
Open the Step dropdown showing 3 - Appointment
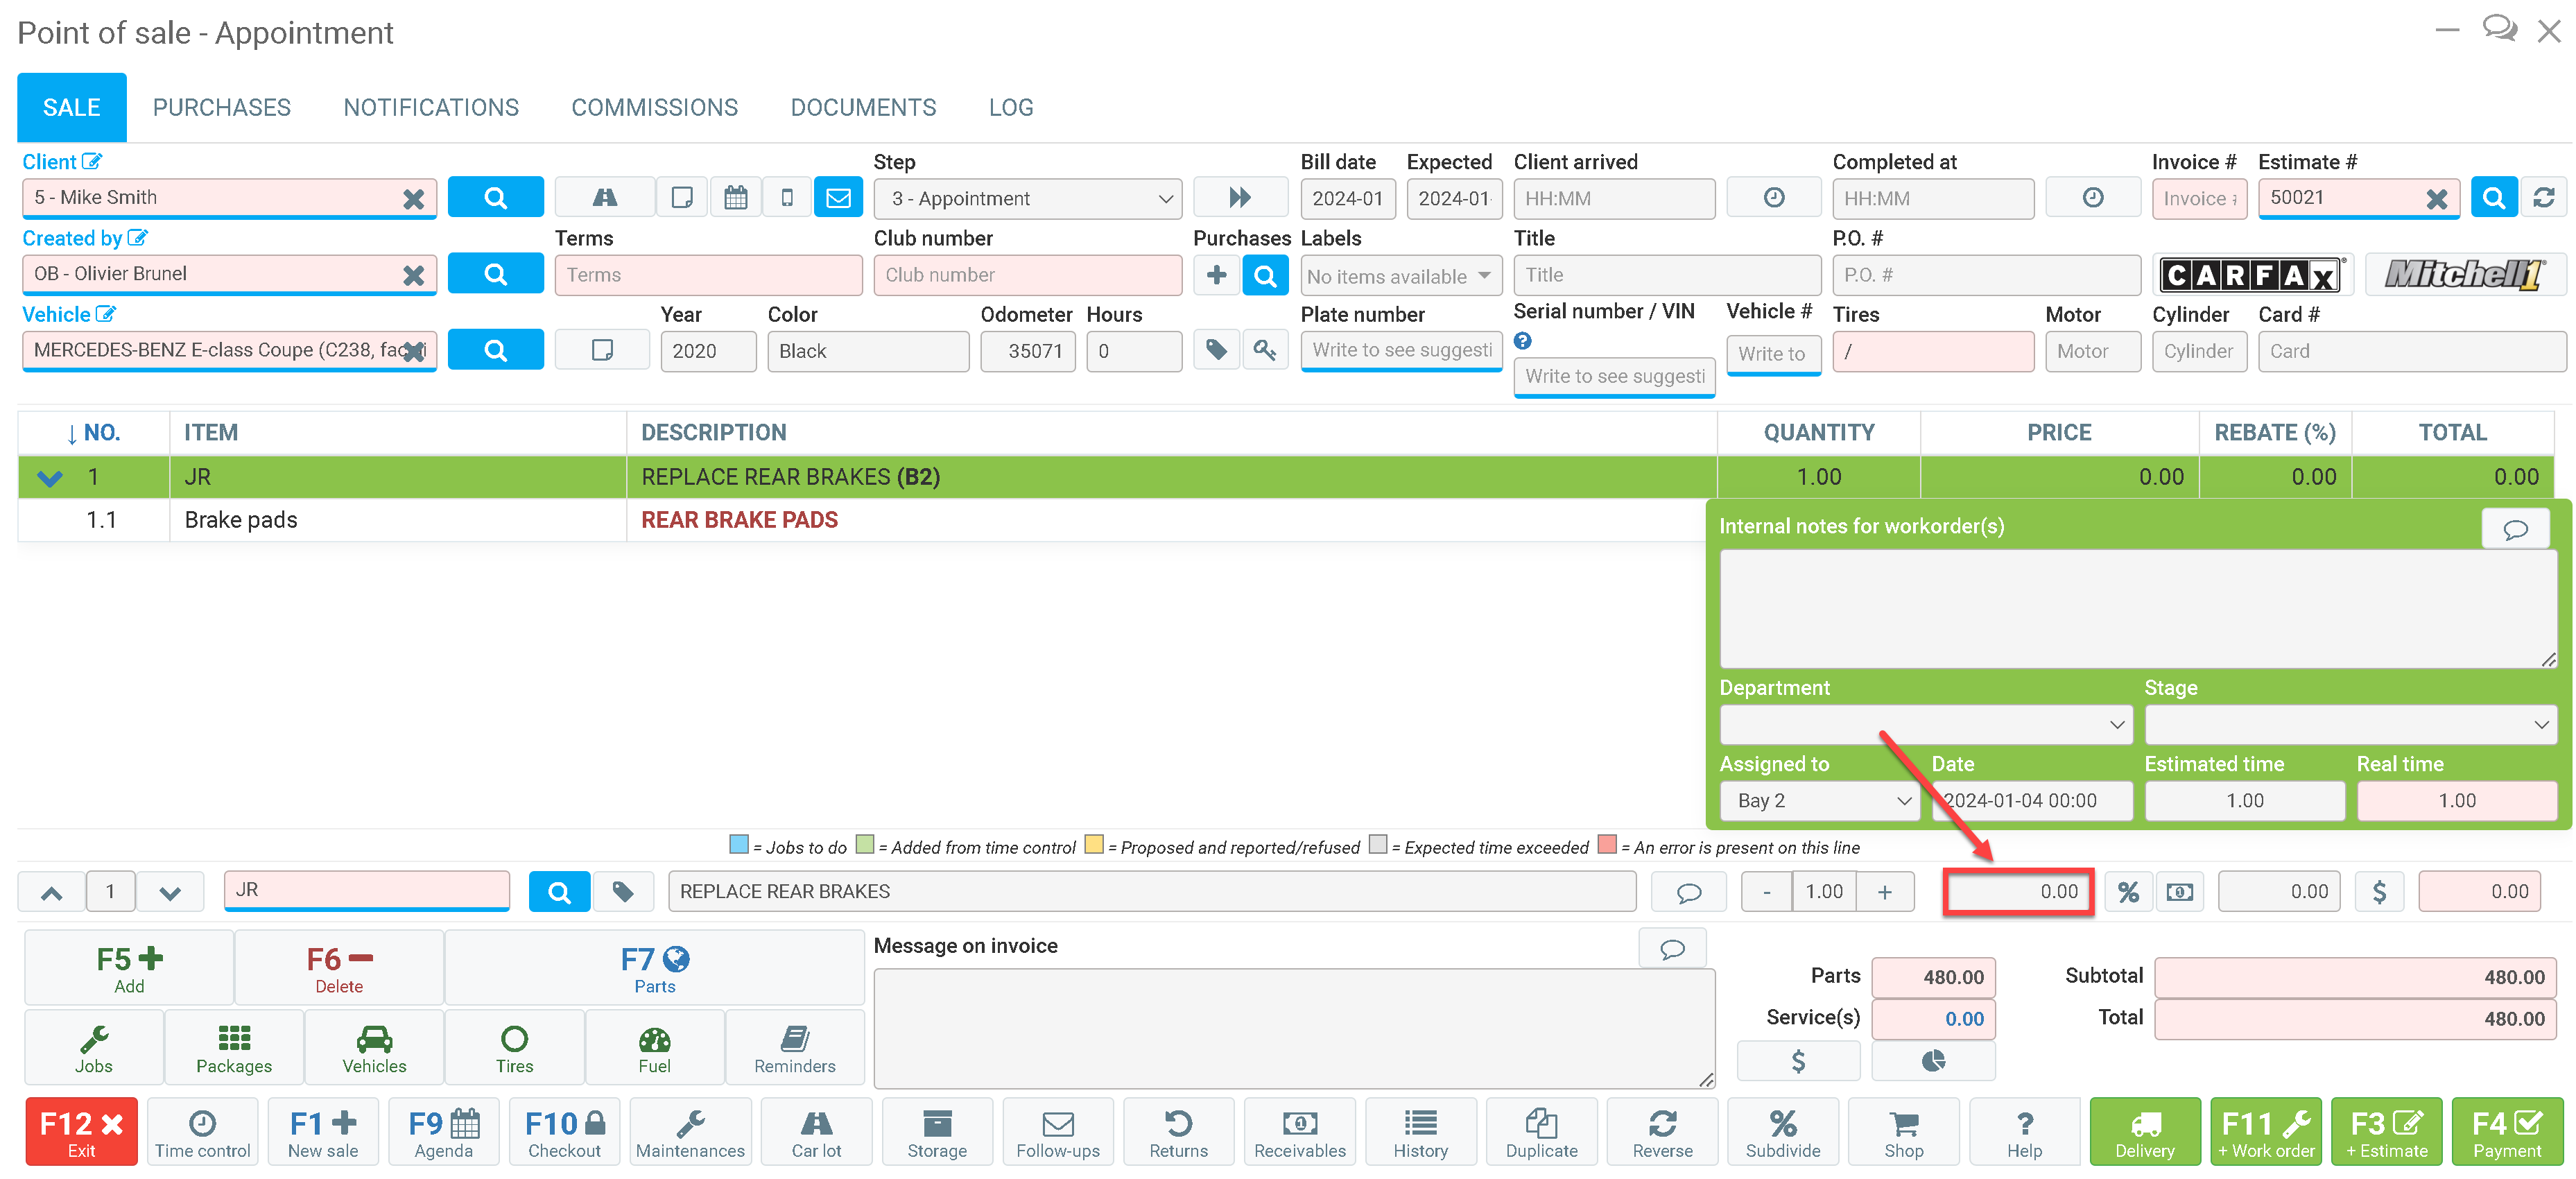(x=1027, y=198)
